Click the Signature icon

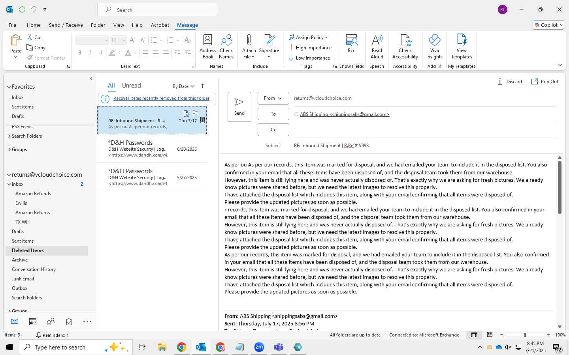[x=269, y=40]
